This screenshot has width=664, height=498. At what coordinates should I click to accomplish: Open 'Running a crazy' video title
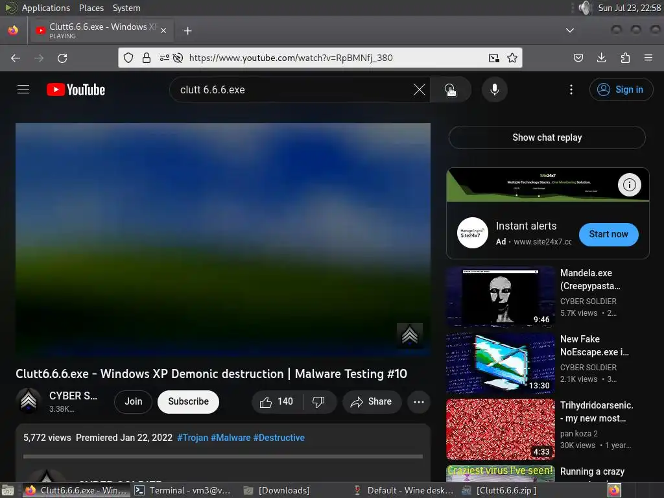[592, 471]
